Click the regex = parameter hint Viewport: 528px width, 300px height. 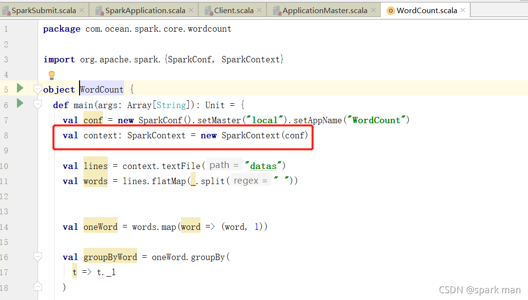tap(250, 181)
